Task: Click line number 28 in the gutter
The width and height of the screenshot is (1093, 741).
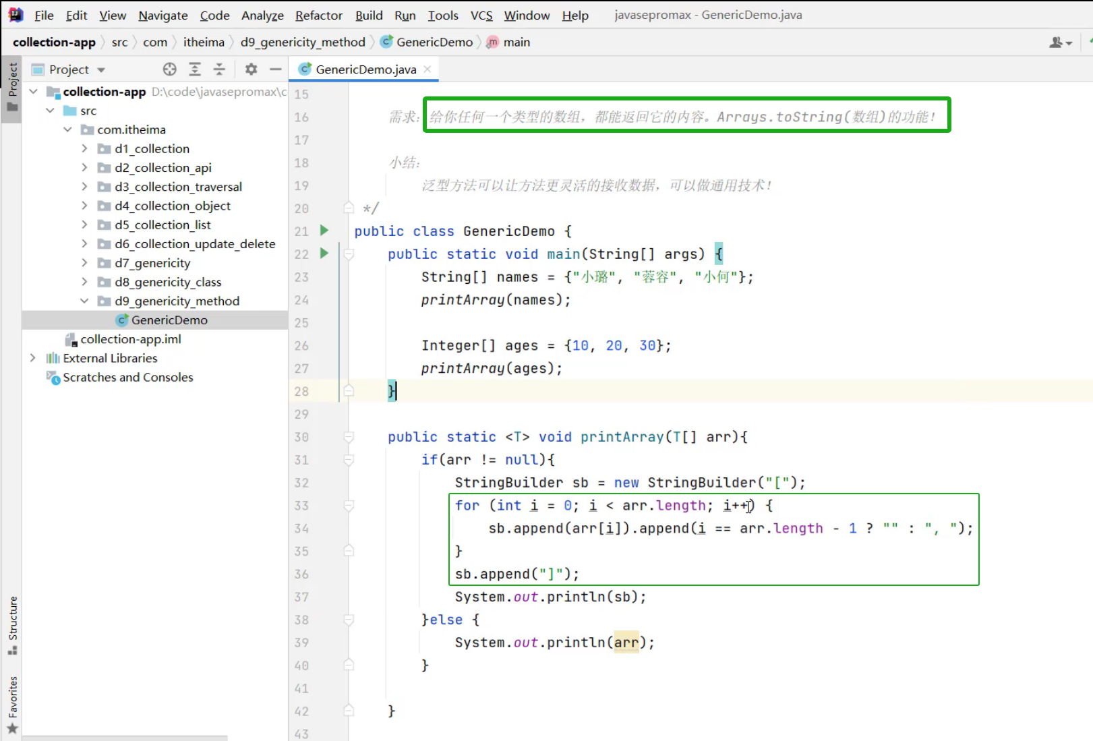Action: 301,391
